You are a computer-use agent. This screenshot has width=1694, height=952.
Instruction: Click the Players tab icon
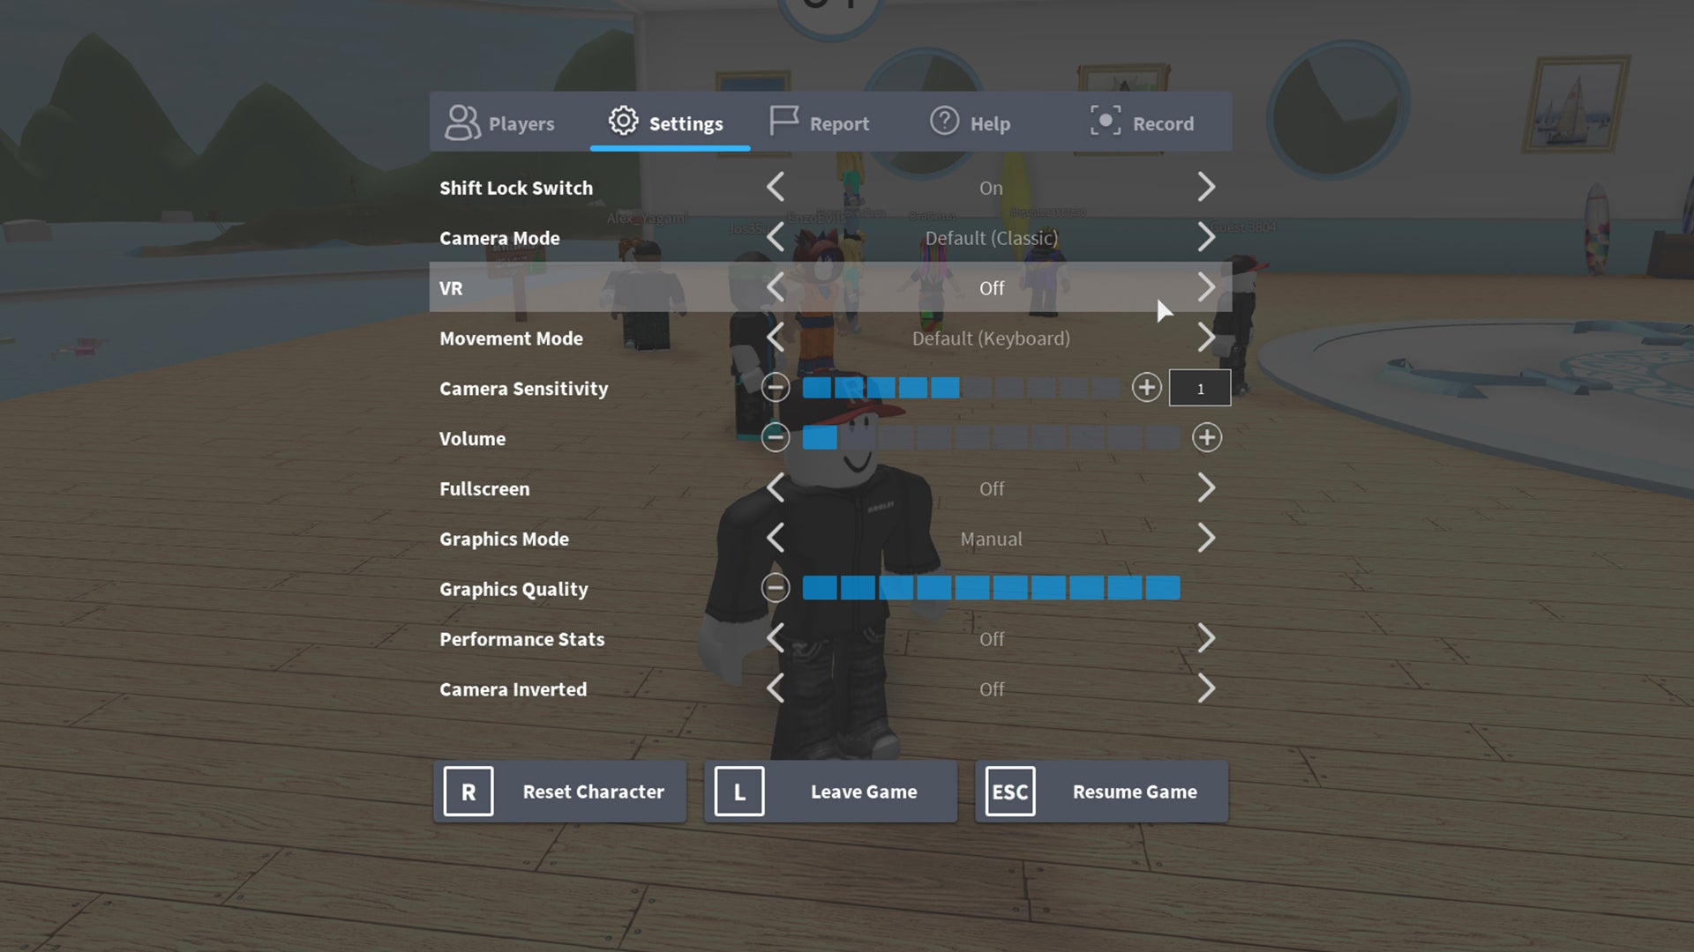point(463,123)
